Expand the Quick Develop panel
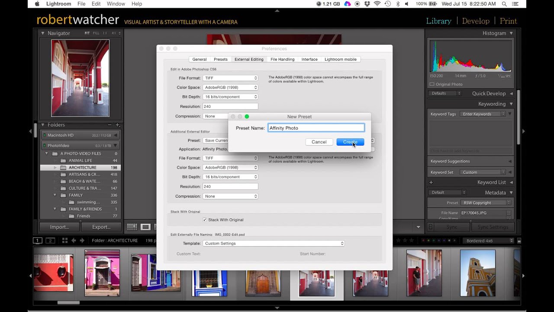This screenshot has height=312, width=554. point(511,94)
